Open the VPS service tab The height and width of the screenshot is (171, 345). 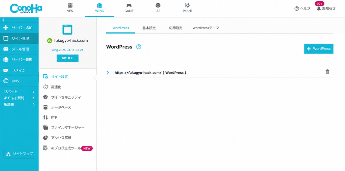click(x=70, y=8)
